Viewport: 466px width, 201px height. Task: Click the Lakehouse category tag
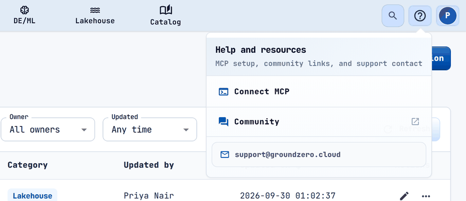tap(33, 196)
